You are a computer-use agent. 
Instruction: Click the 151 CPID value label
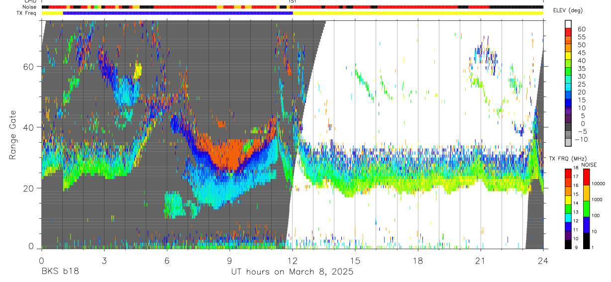(293, 2)
